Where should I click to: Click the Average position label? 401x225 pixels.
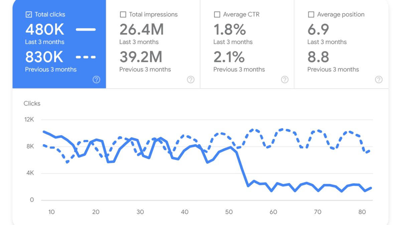(x=341, y=14)
